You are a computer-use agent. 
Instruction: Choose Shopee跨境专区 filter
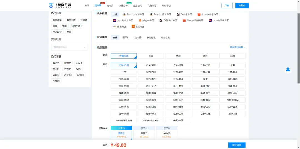pos(193,21)
